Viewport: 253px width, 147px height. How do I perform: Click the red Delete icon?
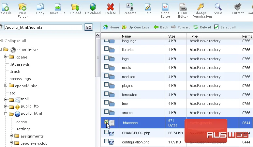111,7
